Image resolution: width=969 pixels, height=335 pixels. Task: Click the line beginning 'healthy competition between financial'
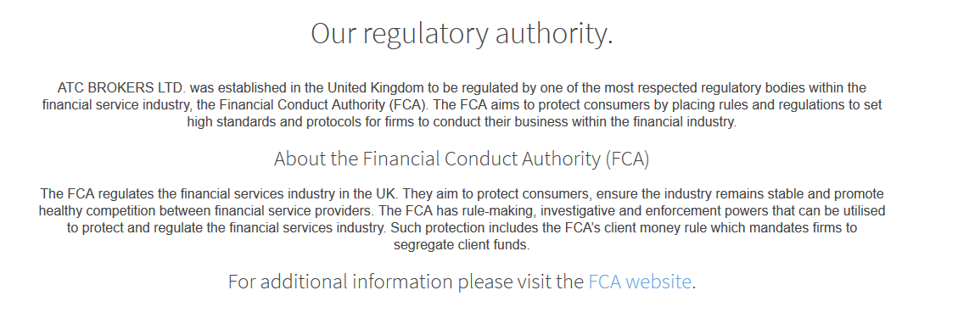coord(462,211)
